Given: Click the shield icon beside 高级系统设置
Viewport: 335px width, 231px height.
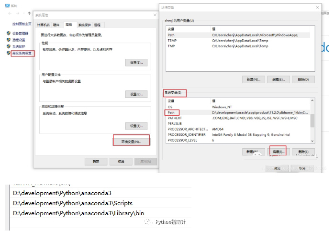Looking at the screenshot, I should (9, 53).
